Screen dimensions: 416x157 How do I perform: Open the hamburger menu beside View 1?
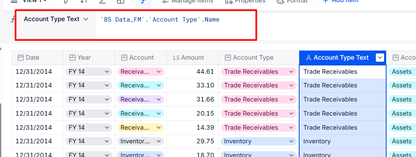[x=14, y=1]
